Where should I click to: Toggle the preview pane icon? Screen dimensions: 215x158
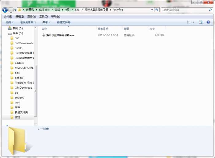click(x=201, y=22)
